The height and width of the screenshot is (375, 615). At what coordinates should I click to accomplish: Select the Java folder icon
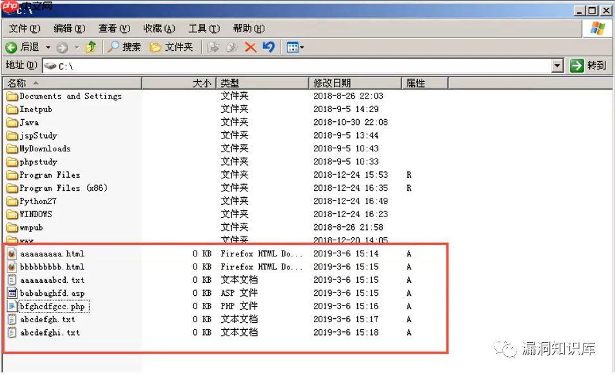click(12, 122)
